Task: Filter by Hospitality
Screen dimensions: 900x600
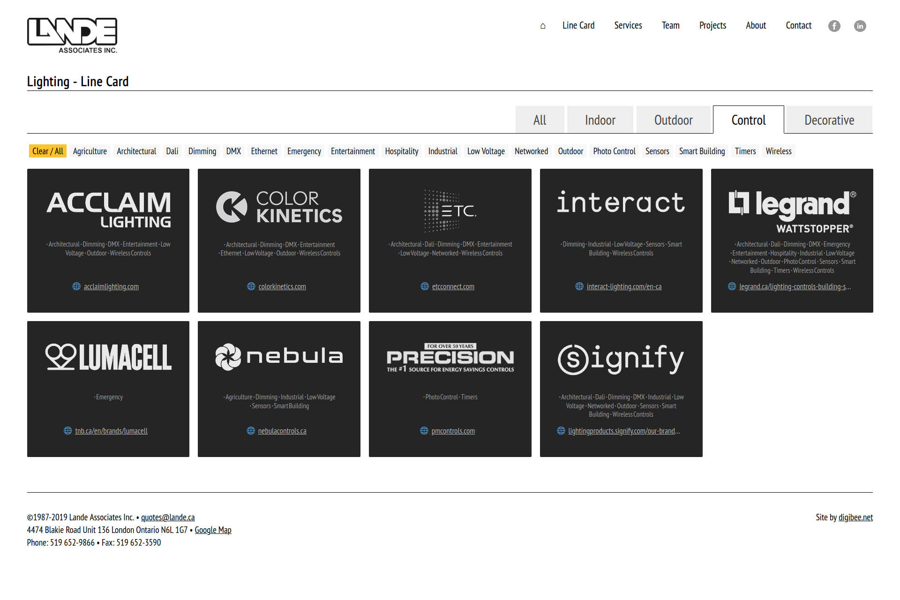Action: 402,151
